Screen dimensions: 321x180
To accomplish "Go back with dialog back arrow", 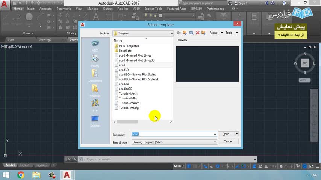I will pos(179,33).
